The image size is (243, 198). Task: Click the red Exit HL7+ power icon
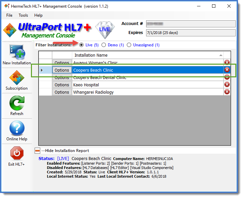tap(17, 153)
